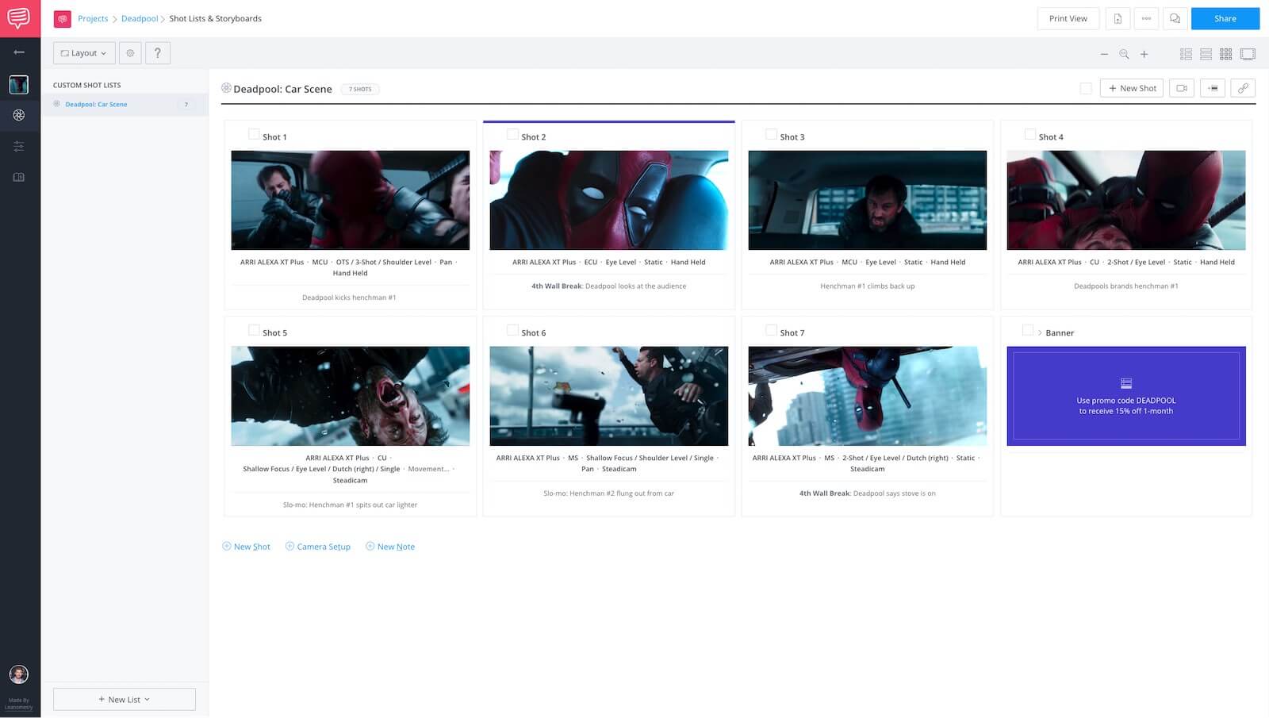Click the link chain icon in header
The width and height of the screenshot is (1269, 718).
[x=1243, y=88]
